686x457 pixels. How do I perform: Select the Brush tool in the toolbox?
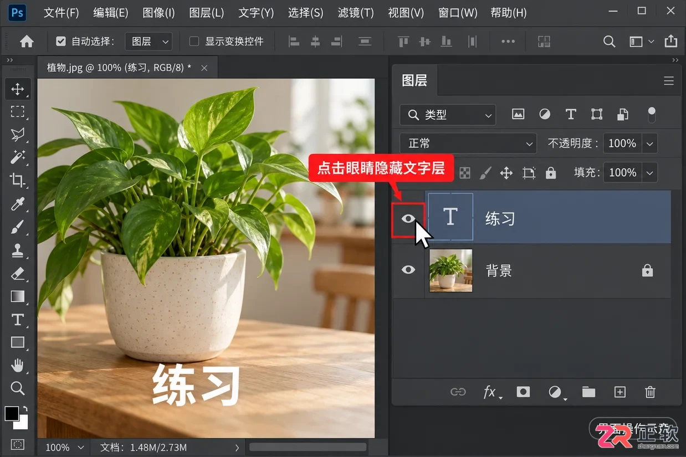coord(18,227)
